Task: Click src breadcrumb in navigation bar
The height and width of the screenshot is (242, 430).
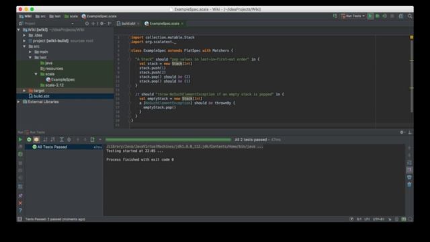Action: tap(40, 16)
